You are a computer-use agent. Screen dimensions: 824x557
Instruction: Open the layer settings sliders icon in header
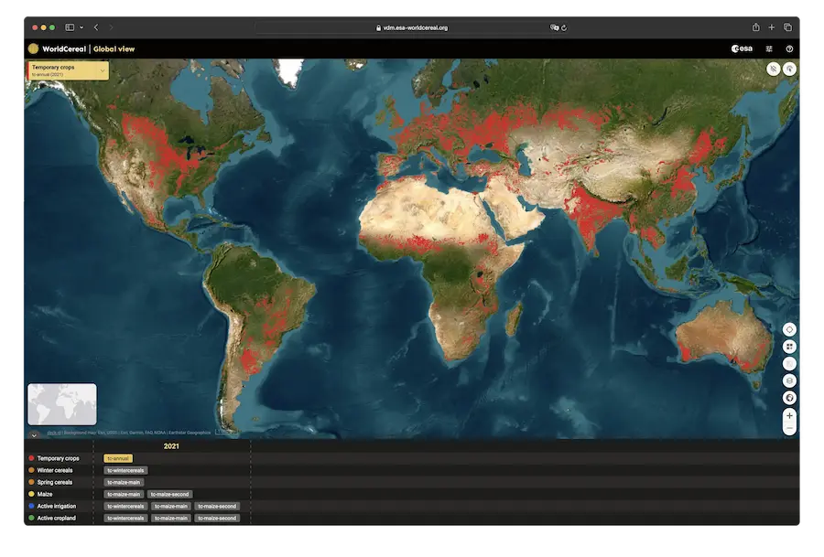(x=769, y=48)
